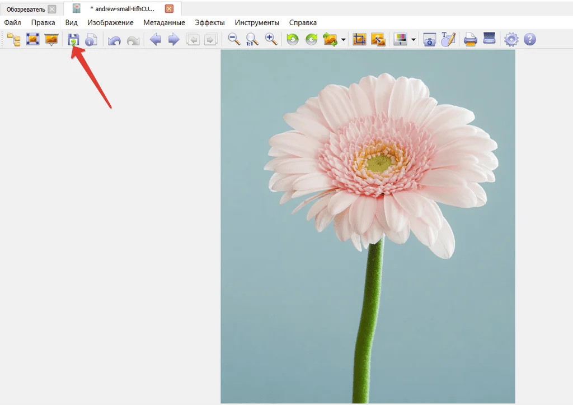Close the andrew-small image tab

pyautogui.click(x=169, y=9)
